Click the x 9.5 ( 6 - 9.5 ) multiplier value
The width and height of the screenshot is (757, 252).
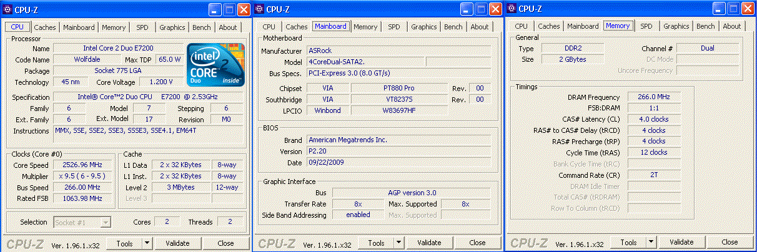coord(81,176)
